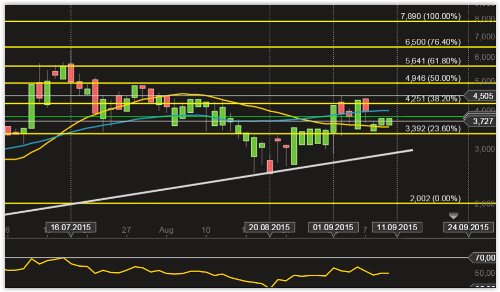Select the 4,251 (38.20%) Fibonacci label
The width and height of the screenshot is (500, 292).
(x=433, y=99)
